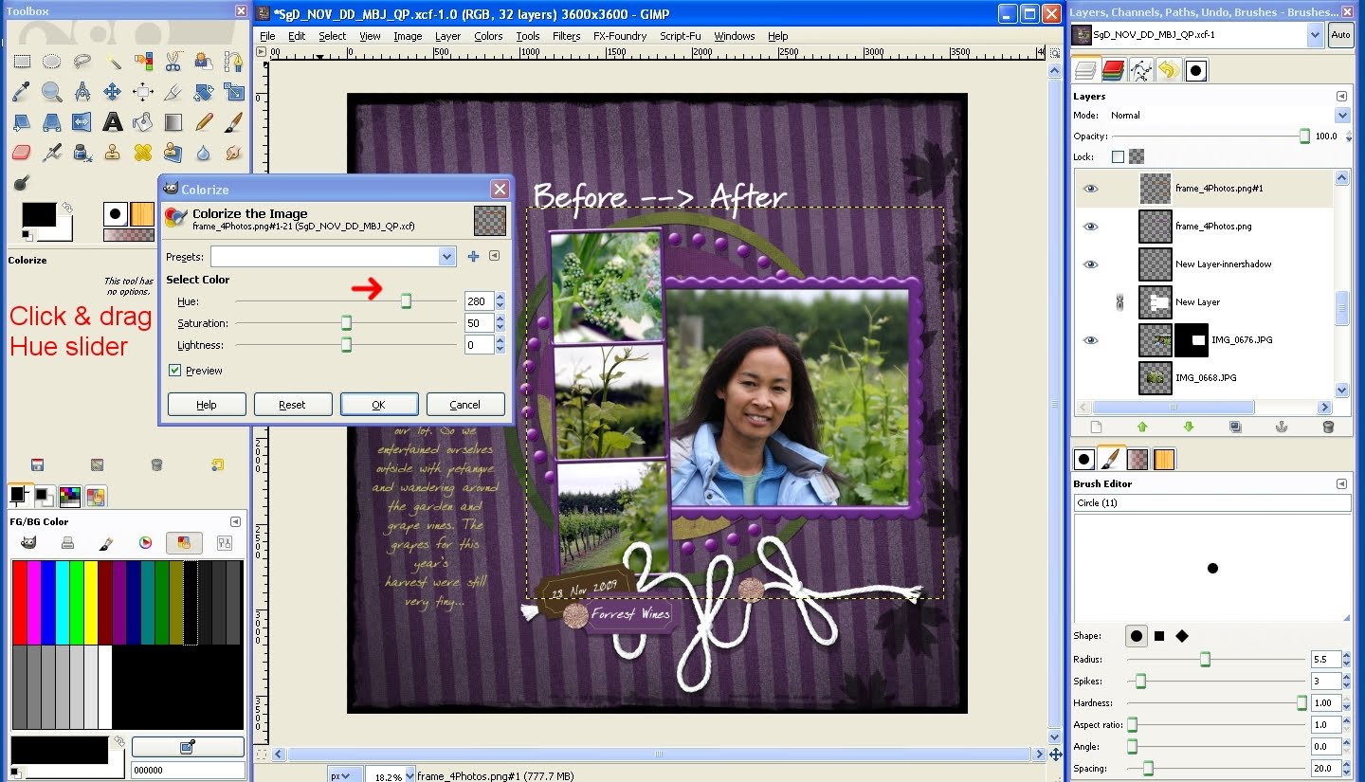
Task: Toggle the lock pixels checkbox
Action: pos(1118,157)
